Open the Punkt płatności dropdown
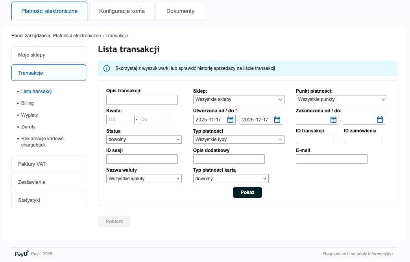The image size is (410, 262). (x=341, y=100)
